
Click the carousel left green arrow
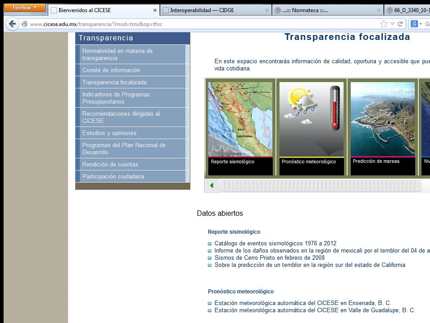212,186
